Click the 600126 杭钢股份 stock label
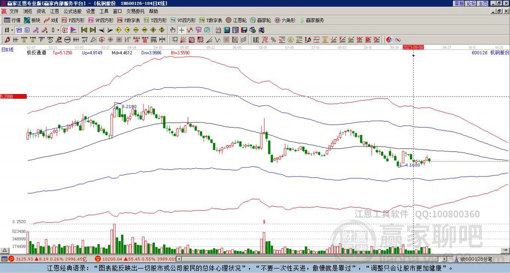 [490, 53]
